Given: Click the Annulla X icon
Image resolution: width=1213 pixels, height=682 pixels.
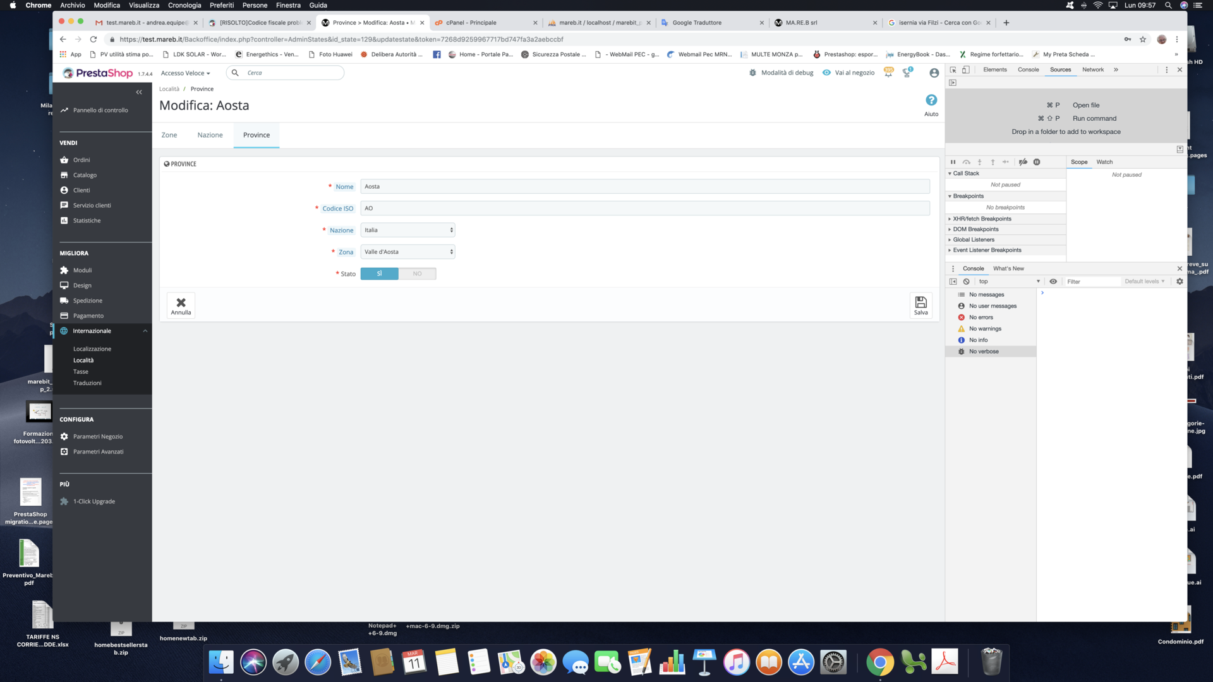Looking at the screenshot, I should click(x=181, y=302).
